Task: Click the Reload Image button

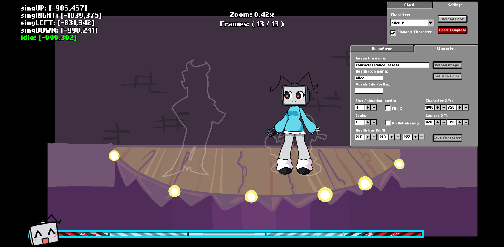Action: [x=447, y=65]
